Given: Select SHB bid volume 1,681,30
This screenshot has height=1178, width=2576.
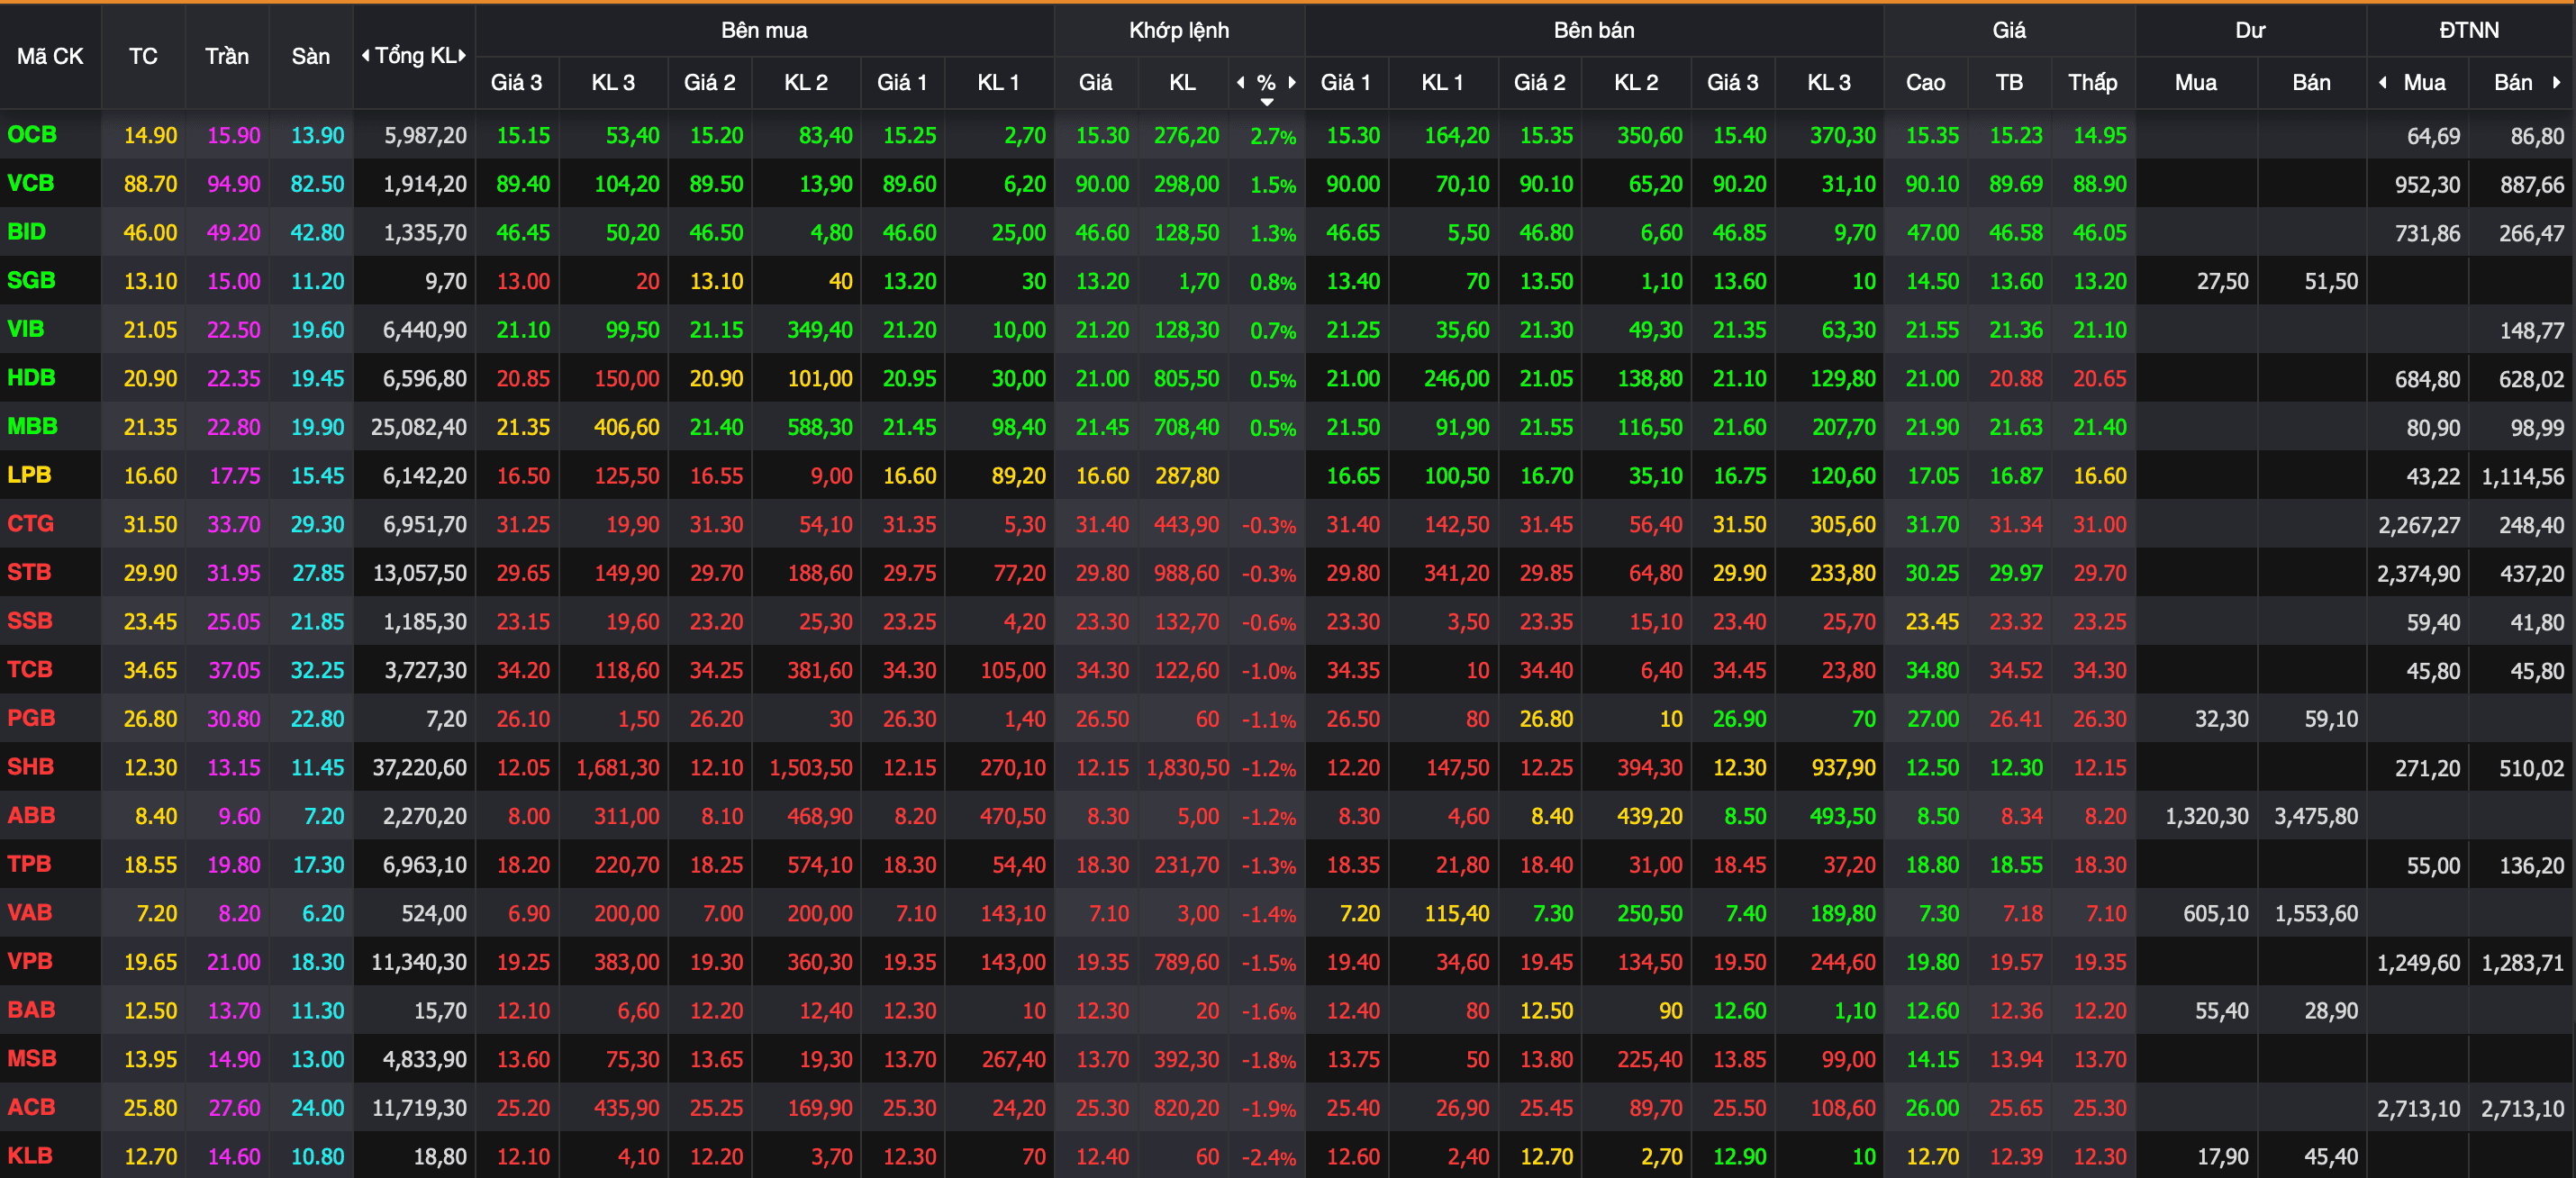Looking at the screenshot, I should (x=618, y=767).
